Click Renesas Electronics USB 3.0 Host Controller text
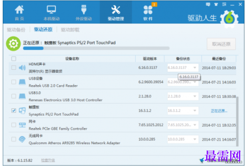The height and width of the screenshot is (168, 248). tap(65, 100)
